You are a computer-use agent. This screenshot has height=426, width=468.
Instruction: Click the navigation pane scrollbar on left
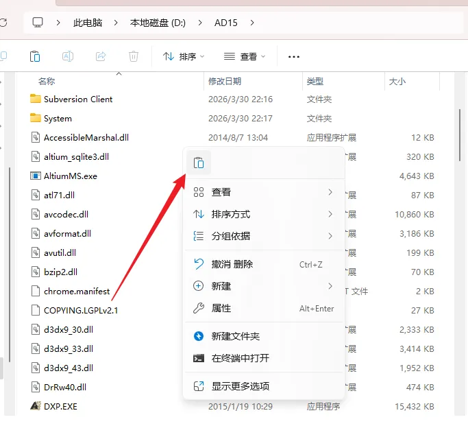pyautogui.click(x=10, y=265)
